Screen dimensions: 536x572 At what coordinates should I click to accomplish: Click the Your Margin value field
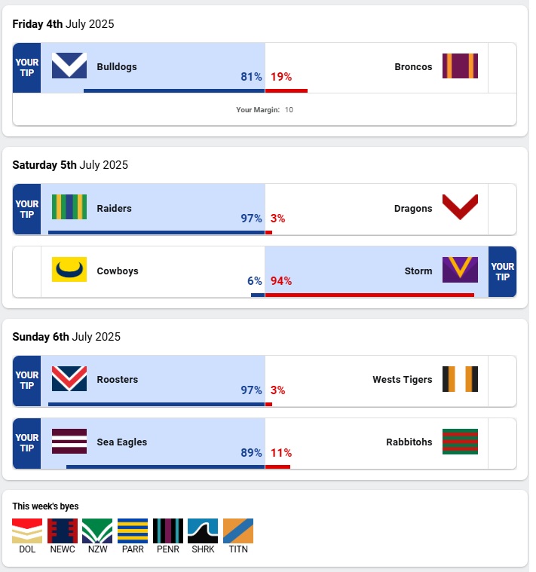pos(289,110)
